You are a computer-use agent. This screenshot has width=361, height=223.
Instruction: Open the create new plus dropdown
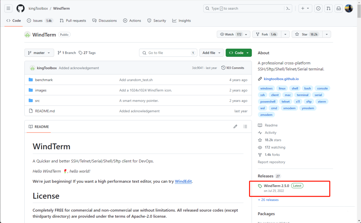[305, 8]
